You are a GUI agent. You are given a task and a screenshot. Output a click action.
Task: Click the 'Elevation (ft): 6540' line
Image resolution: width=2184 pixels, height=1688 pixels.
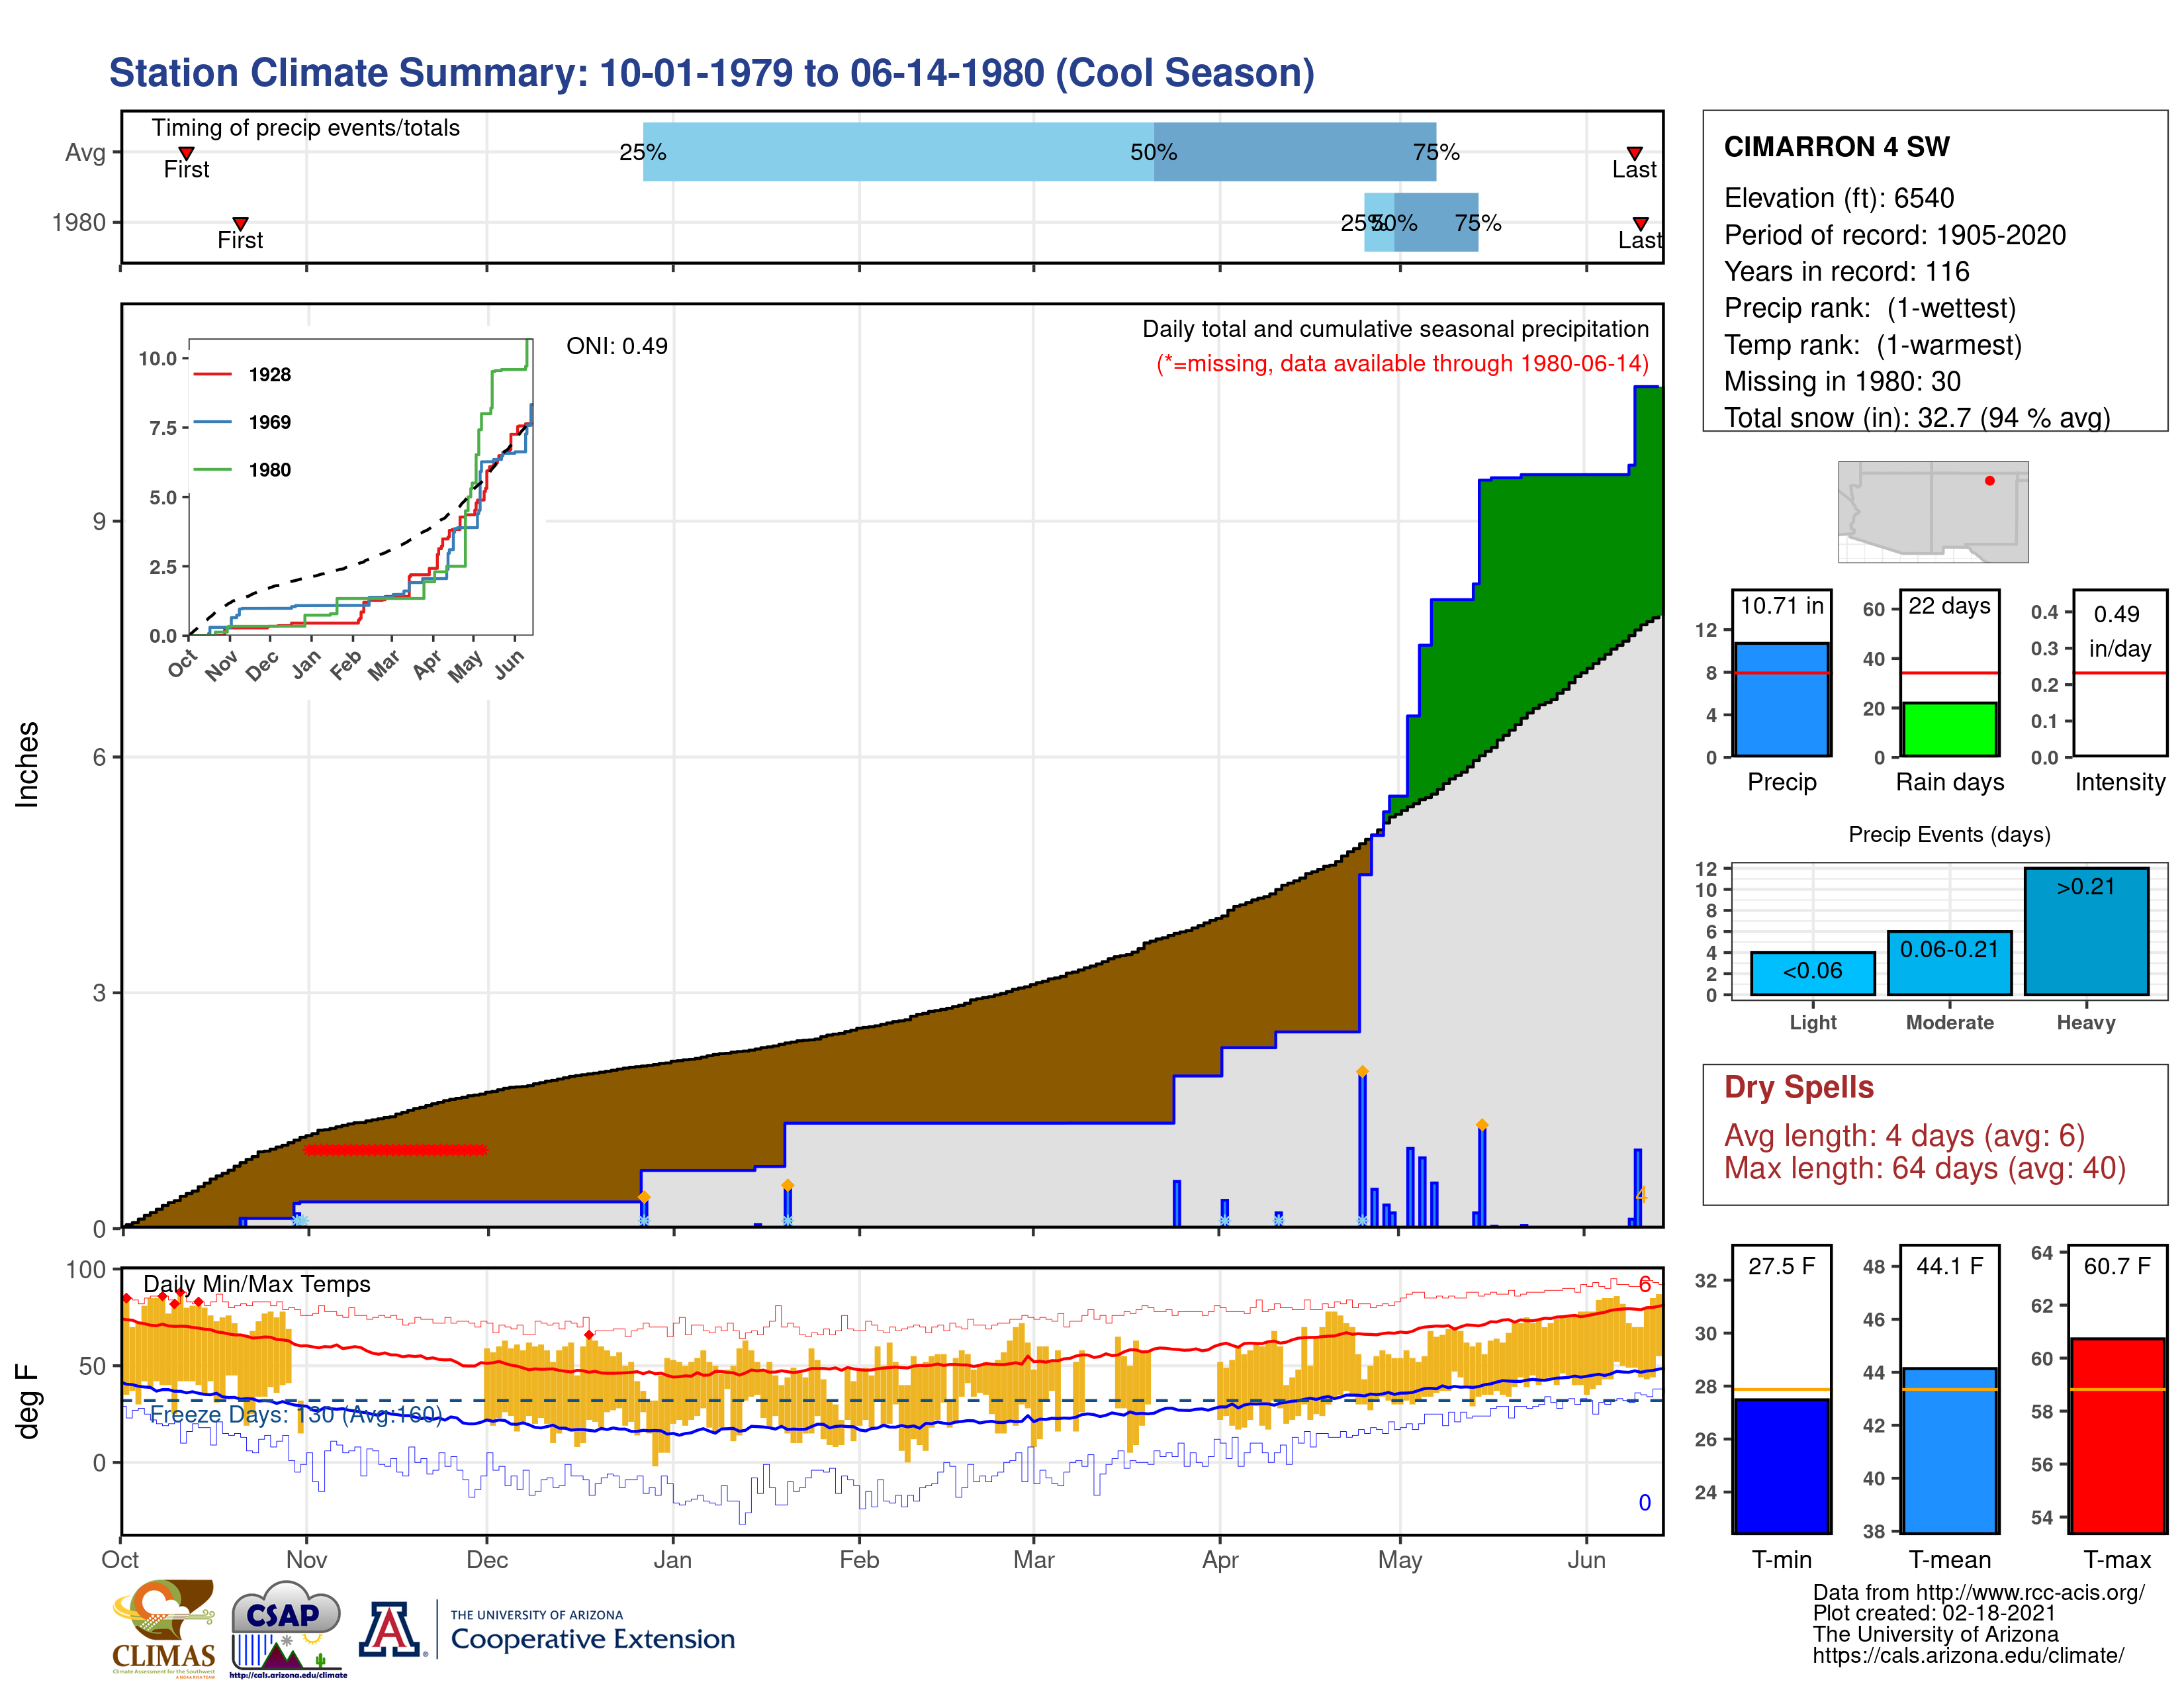[x=1838, y=198]
